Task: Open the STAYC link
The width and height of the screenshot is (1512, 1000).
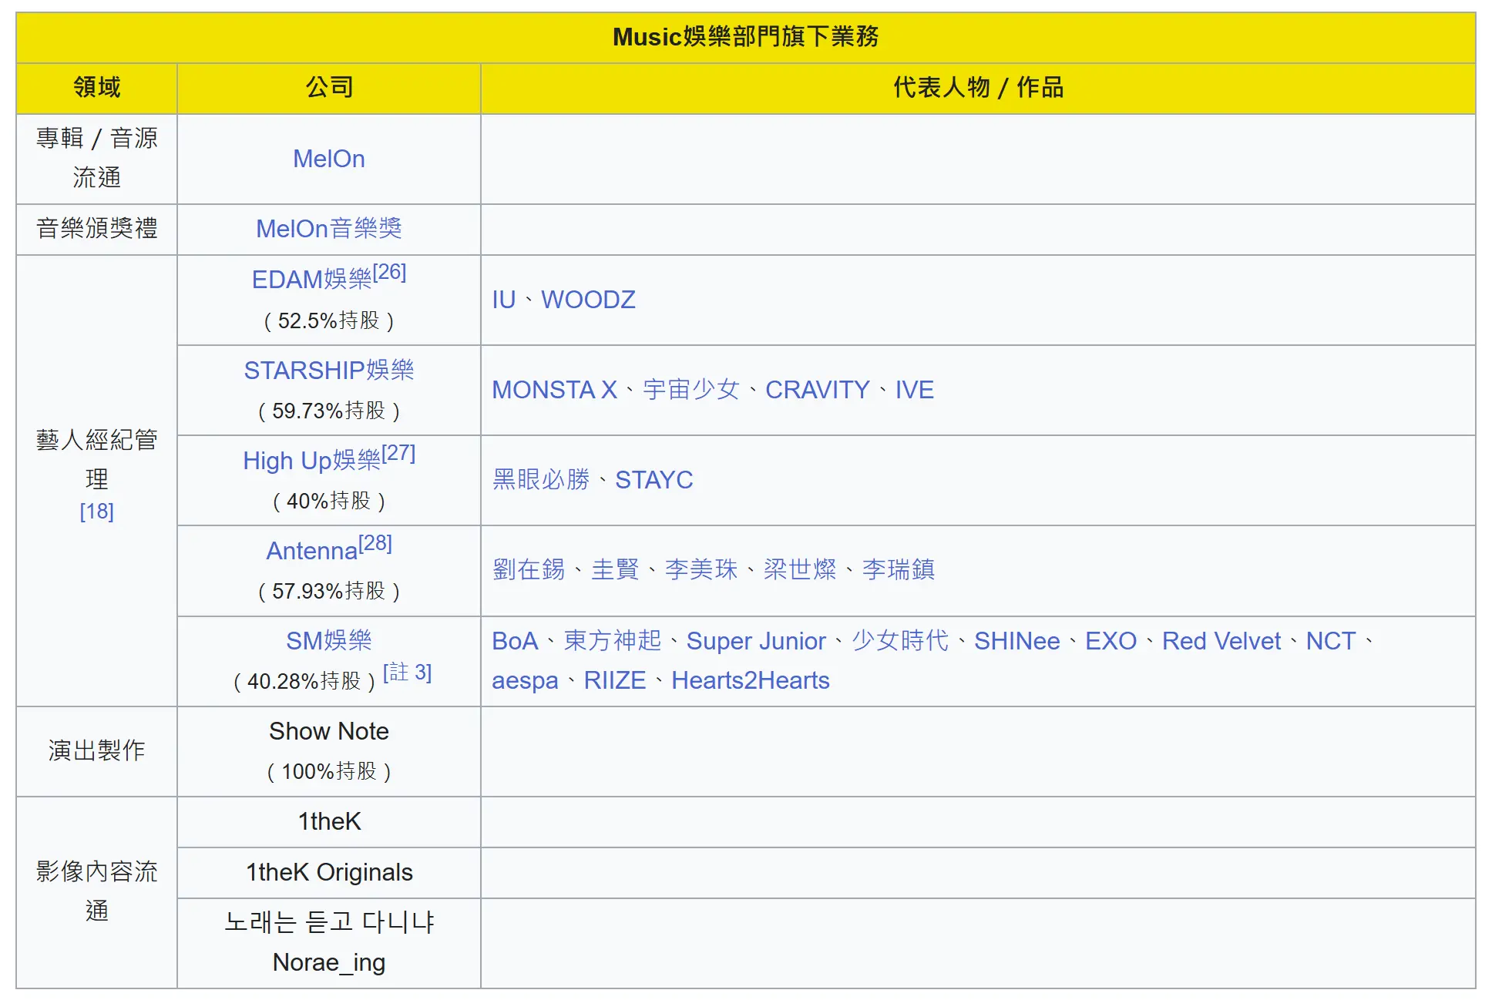Action: click(x=654, y=480)
